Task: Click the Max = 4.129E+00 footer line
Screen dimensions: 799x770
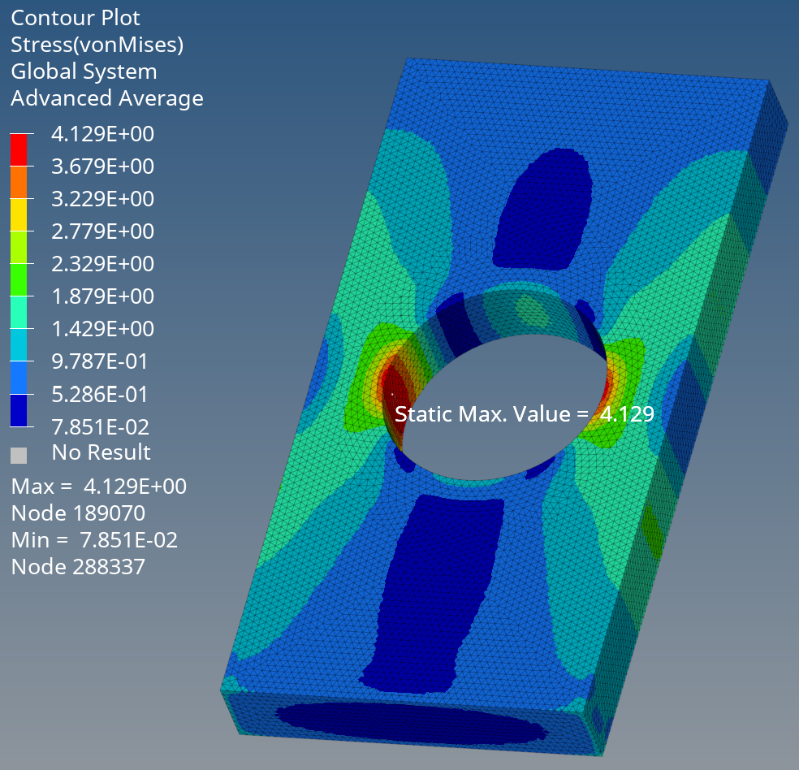Action: (x=99, y=487)
